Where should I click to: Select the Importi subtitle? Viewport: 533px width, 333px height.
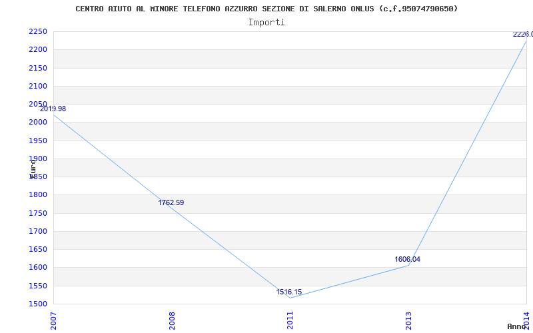click(266, 22)
